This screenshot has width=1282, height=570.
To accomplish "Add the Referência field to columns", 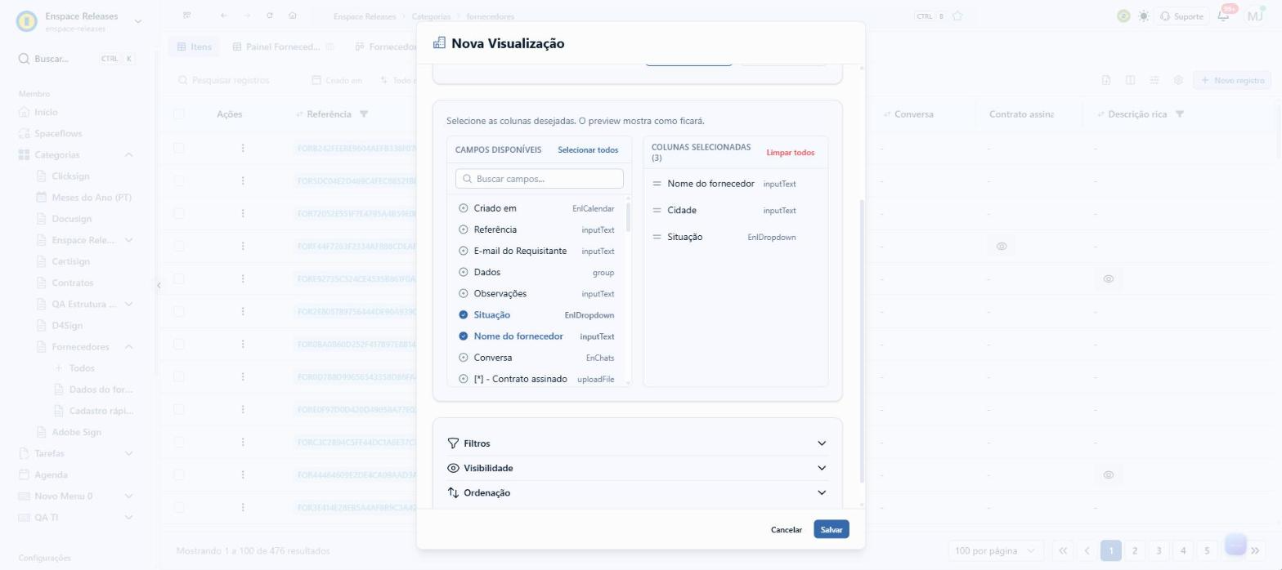I will click(x=464, y=229).
